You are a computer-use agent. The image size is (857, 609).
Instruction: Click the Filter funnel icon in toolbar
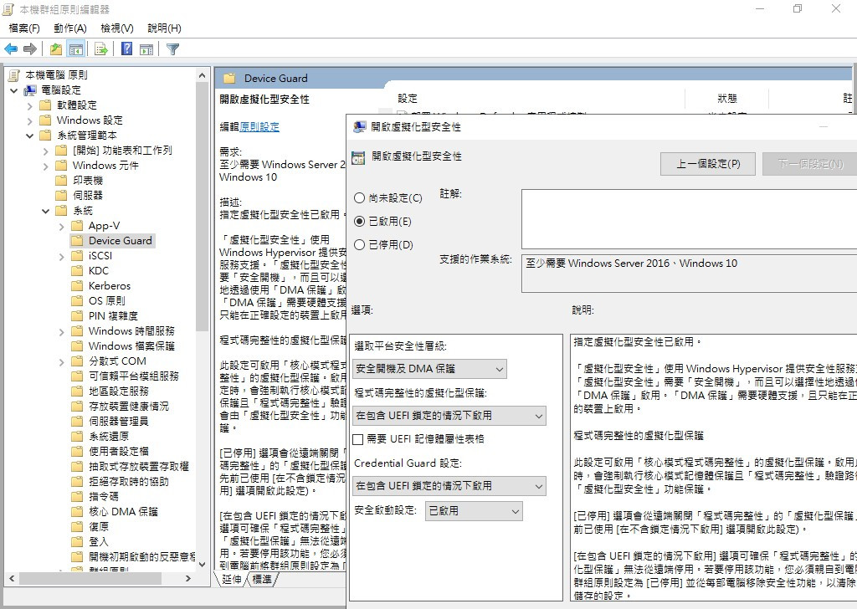click(172, 49)
